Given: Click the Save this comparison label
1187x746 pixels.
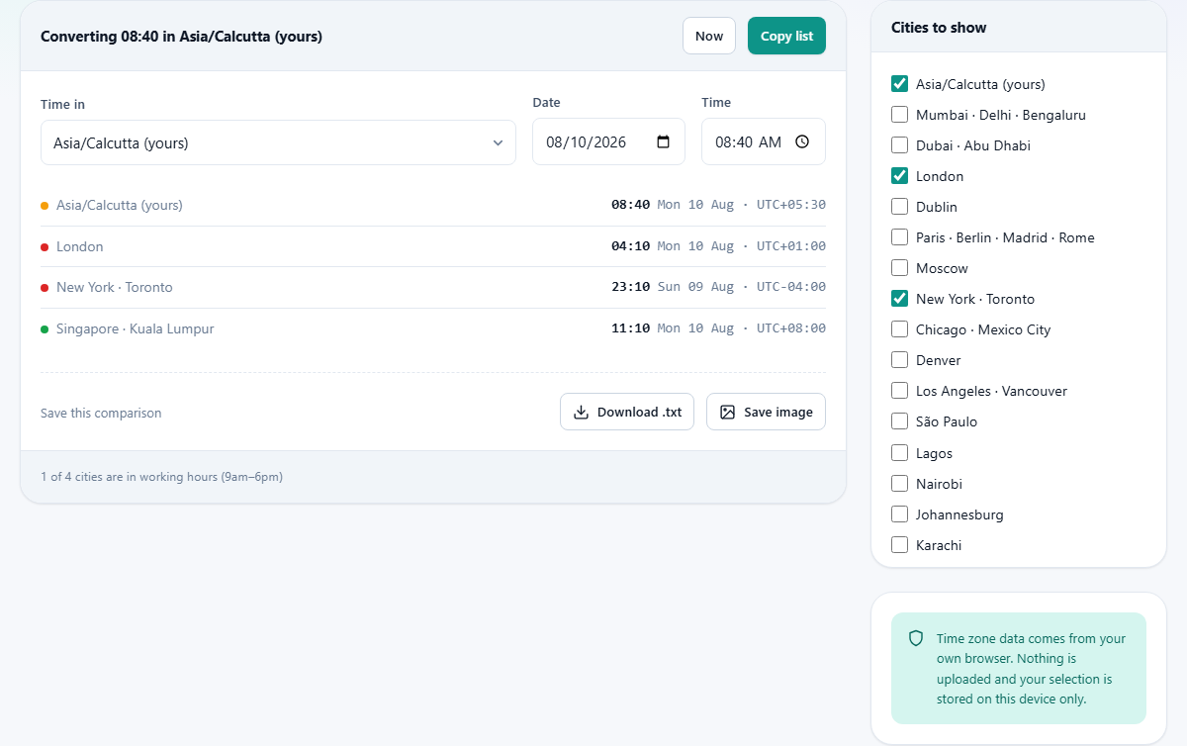Looking at the screenshot, I should (x=101, y=413).
